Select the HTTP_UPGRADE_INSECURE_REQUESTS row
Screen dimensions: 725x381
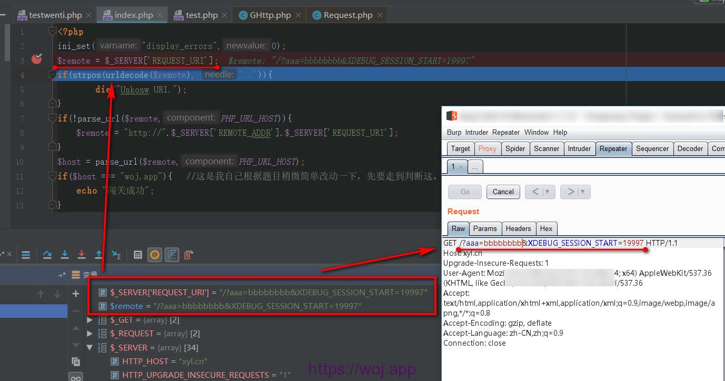point(201,375)
